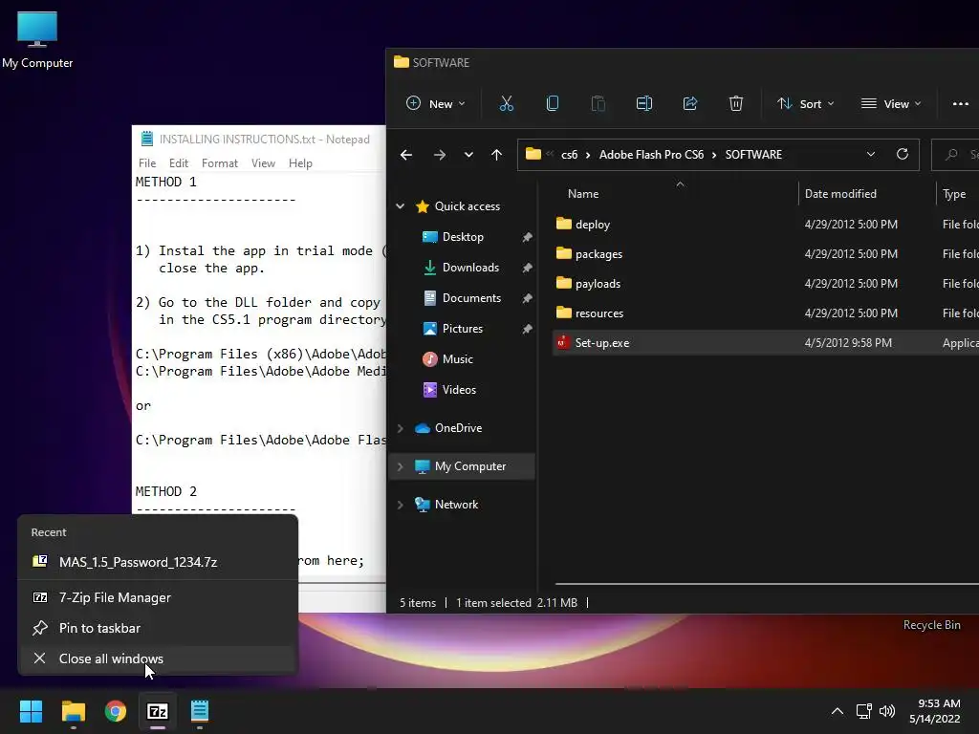
Task: Click the 7-Zip taskbar icon
Action: click(158, 711)
